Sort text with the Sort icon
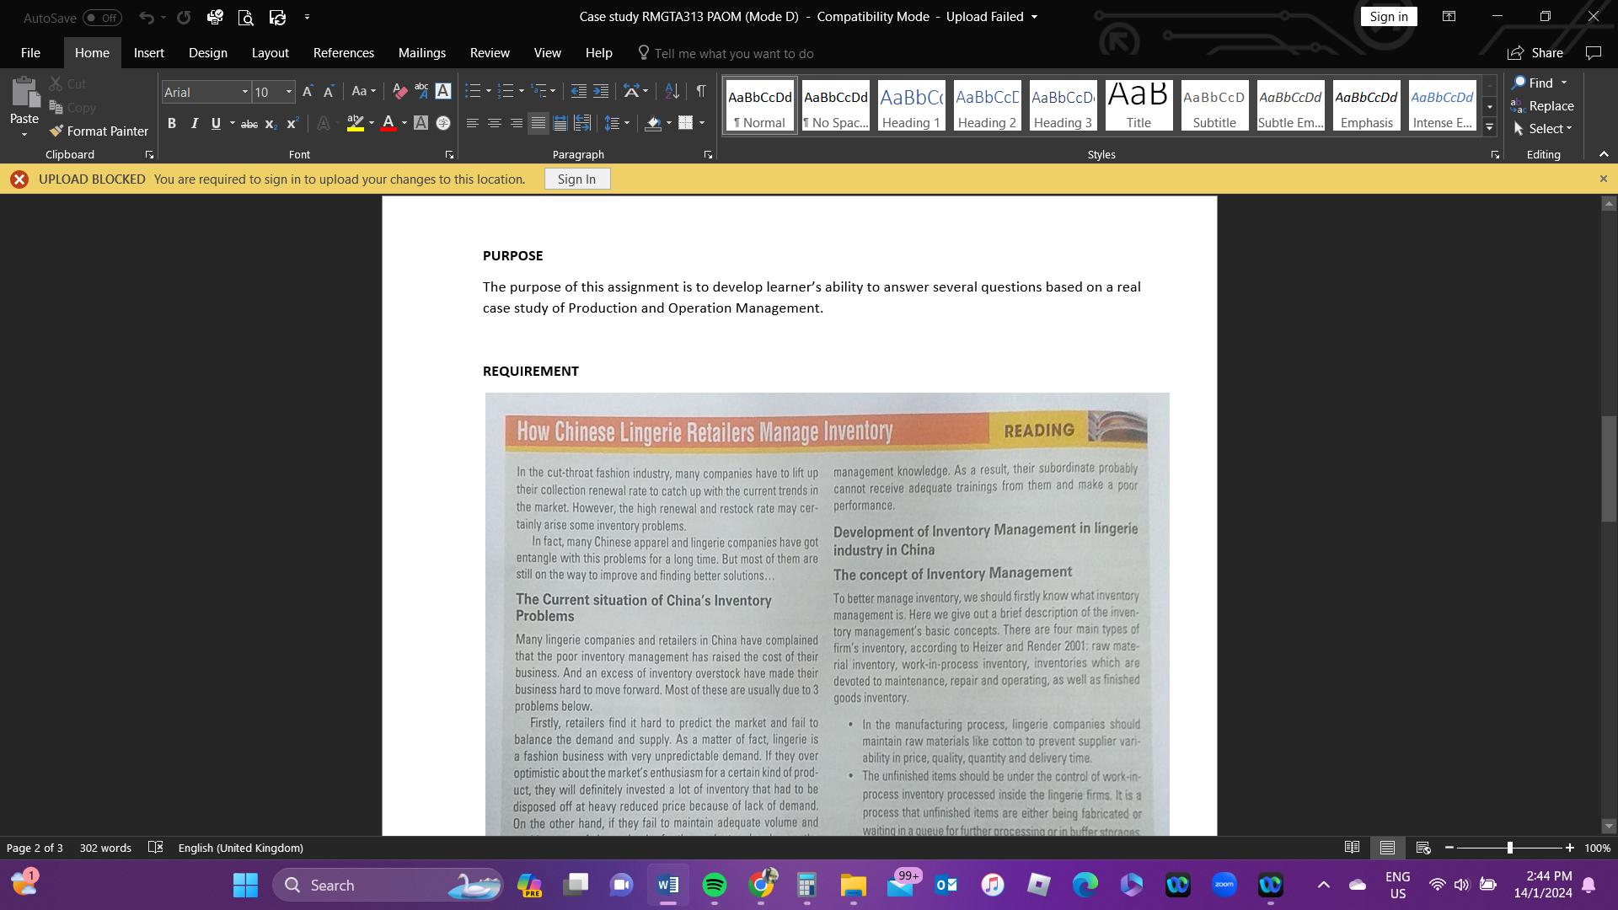1618x910 pixels. tap(672, 91)
